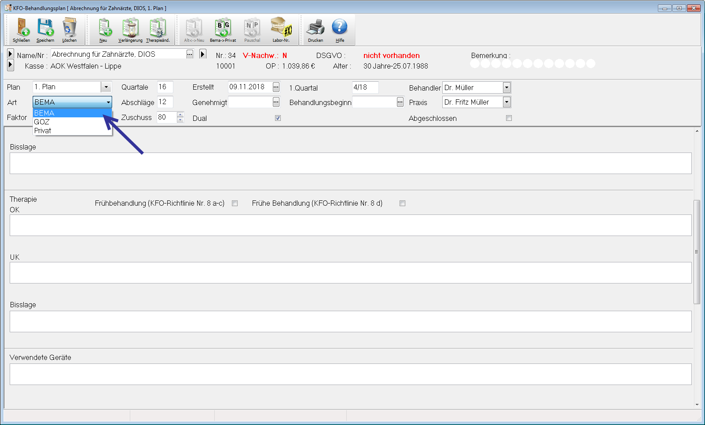Enable the Abgeschlossen checkbox
The image size is (705, 425).
(509, 118)
